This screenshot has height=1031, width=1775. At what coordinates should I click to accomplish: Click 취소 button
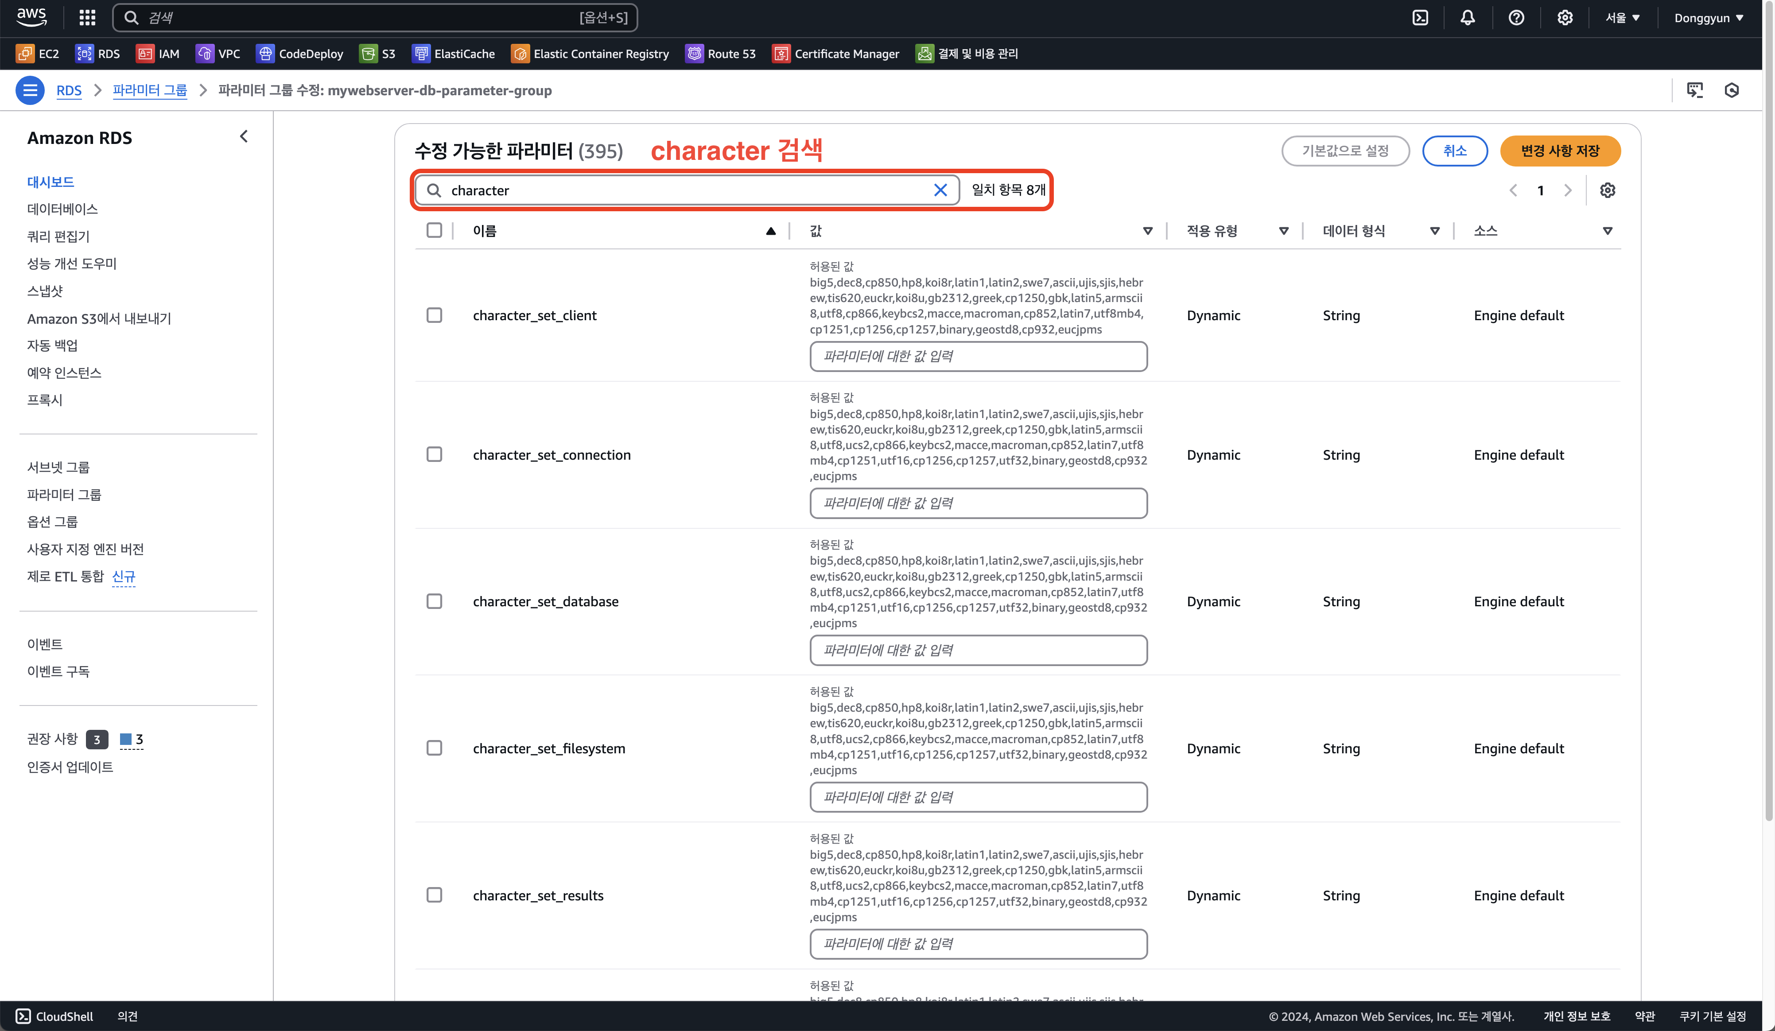point(1455,151)
